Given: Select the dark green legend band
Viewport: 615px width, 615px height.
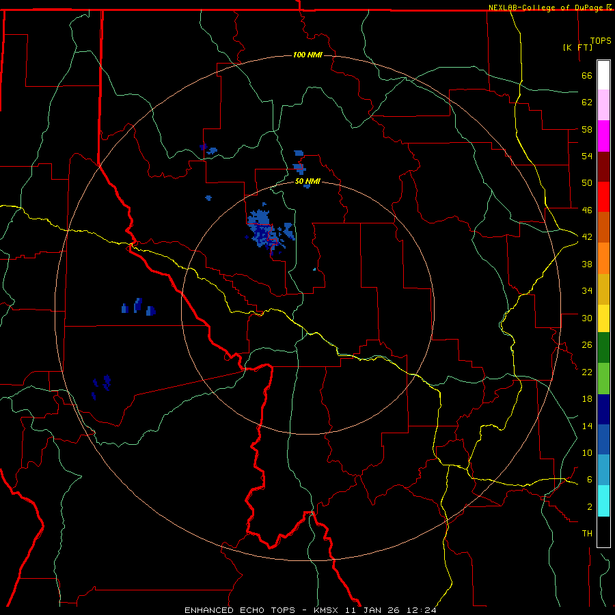Looking at the screenshot, I should point(603,348).
